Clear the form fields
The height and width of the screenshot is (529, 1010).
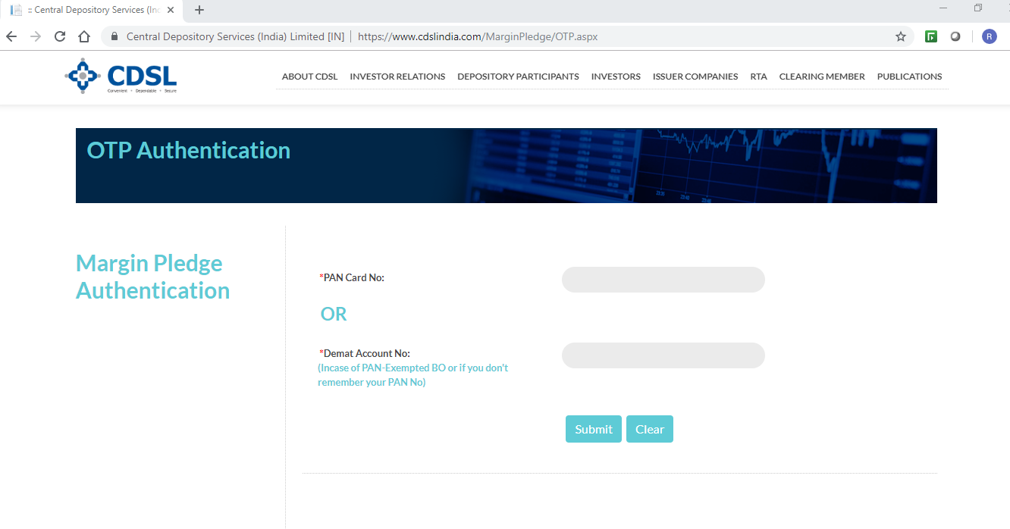click(x=650, y=429)
